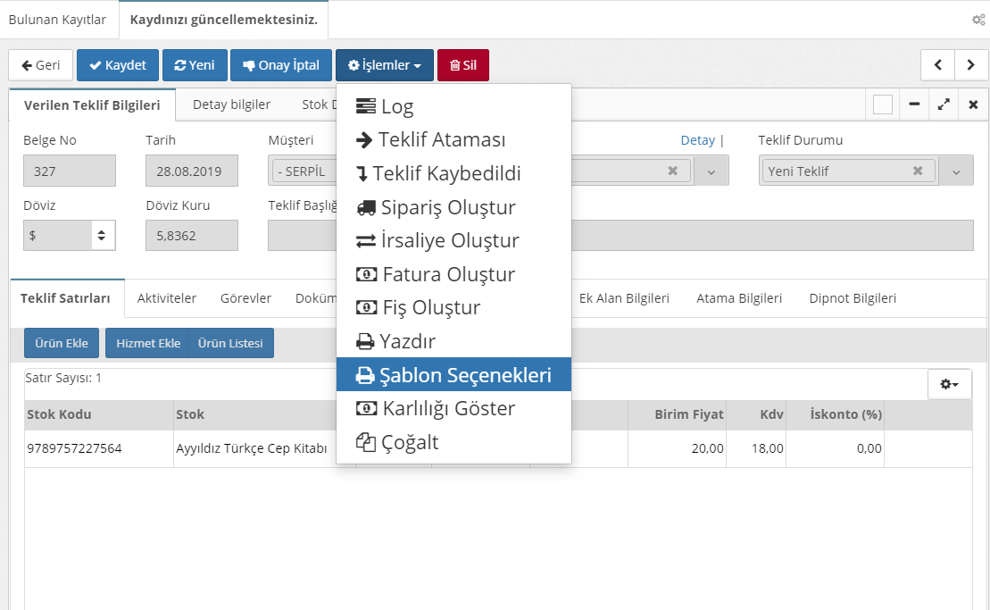Open the grid settings gear dropdown
990x610 pixels.
tap(949, 384)
